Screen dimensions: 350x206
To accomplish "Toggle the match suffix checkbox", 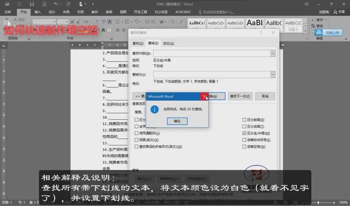I will pyautogui.click(x=244, y=126).
